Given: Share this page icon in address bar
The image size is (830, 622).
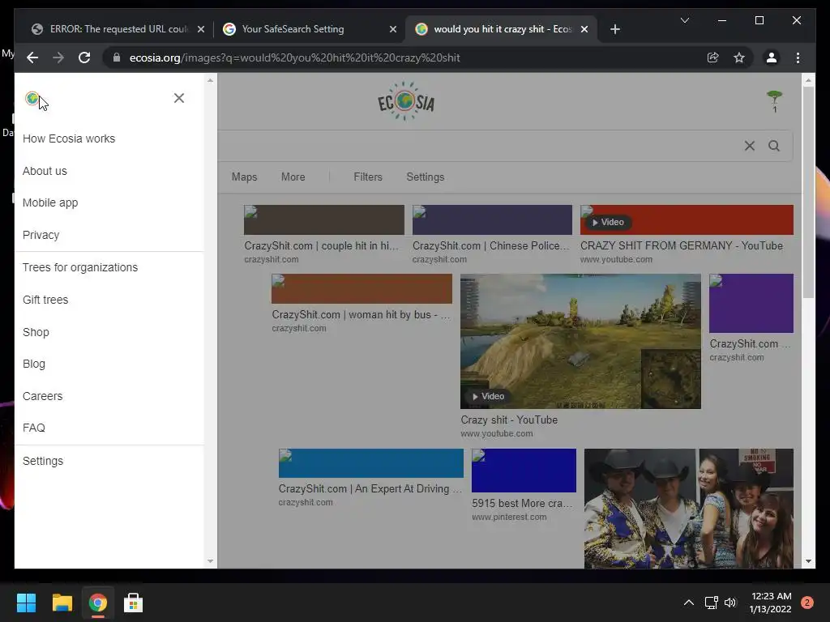Looking at the screenshot, I should (x=713, y=58).
